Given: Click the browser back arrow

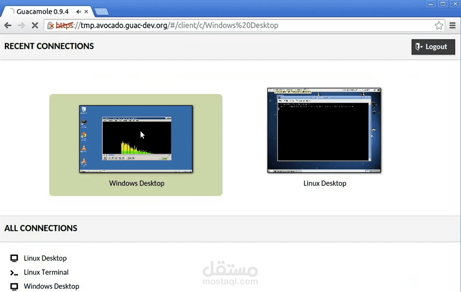Looking at the screenshot, I should click(x=8, y=26).
